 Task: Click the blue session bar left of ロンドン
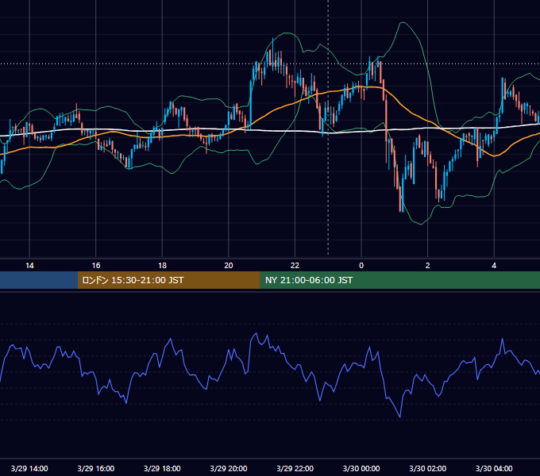(39, 280)
